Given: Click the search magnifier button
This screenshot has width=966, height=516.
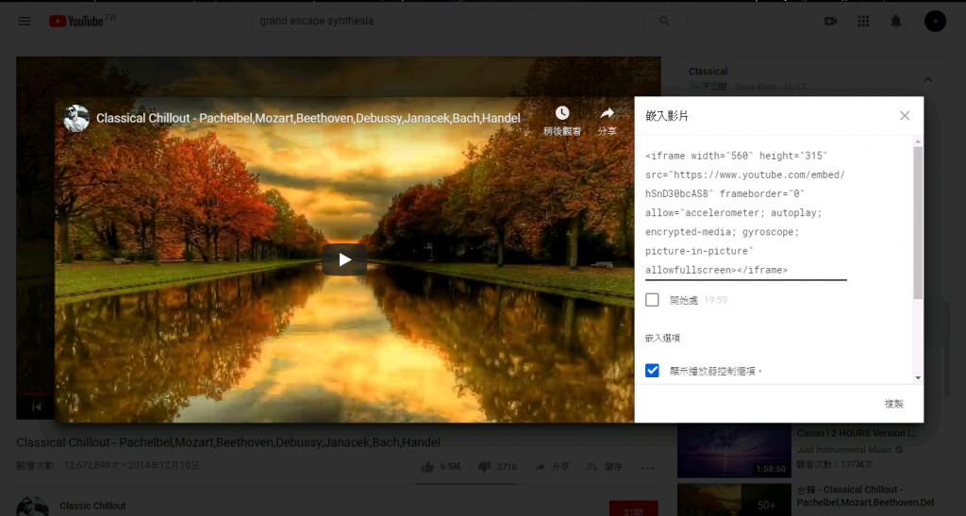Looking at the screenshot, I should (665, 21).
